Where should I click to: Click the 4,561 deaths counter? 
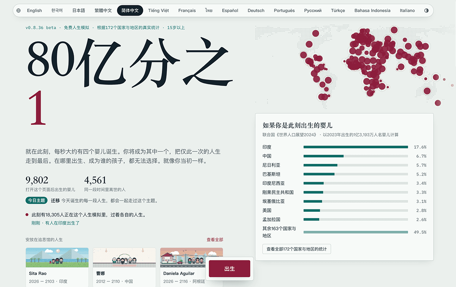(95, 180)
